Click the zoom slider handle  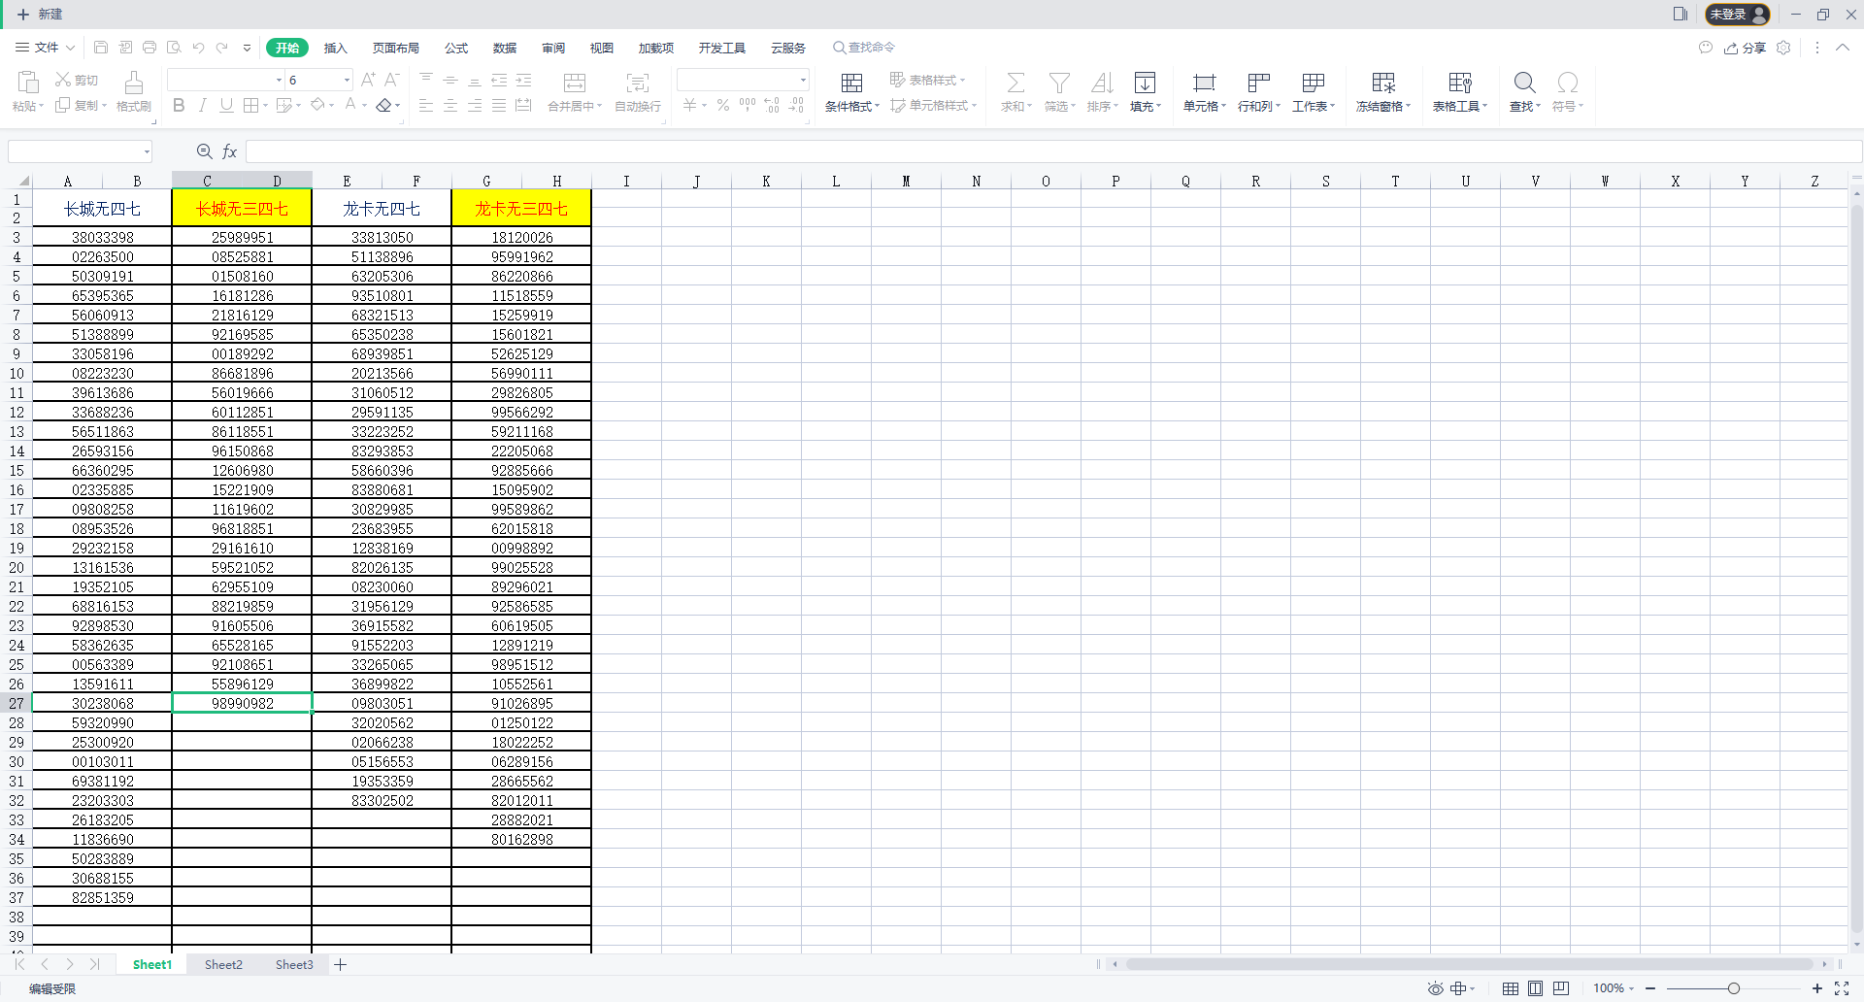[x=1733, y=988]
